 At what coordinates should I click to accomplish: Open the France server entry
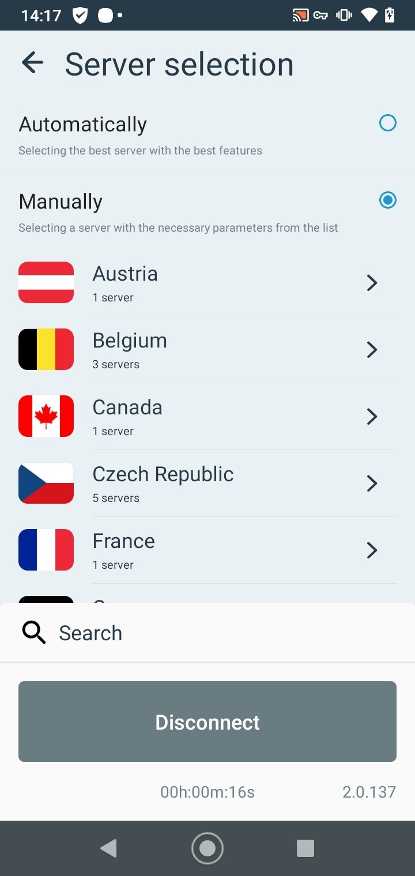207,550
